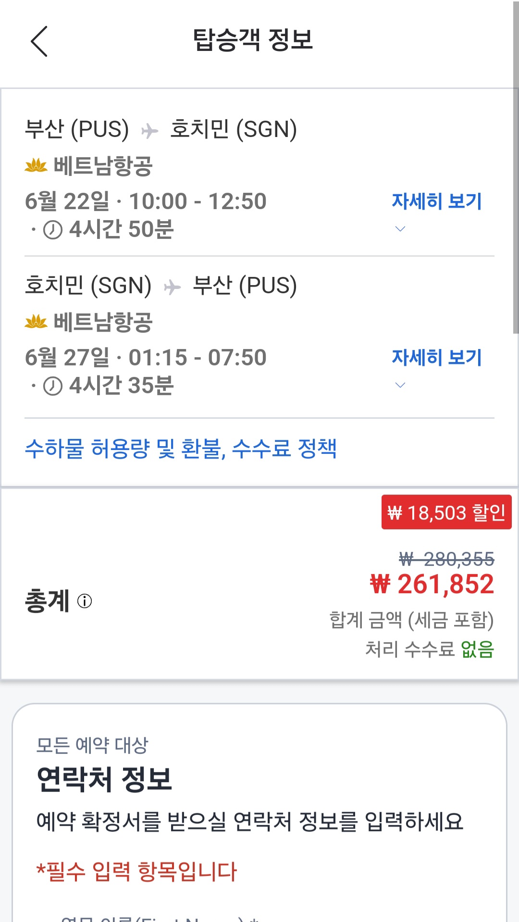Viewport: 519px width, 922px height.
Task: Open 수하물 허용량 및 환불, 수수료 정책 link
Action: [x=181, y=449]
